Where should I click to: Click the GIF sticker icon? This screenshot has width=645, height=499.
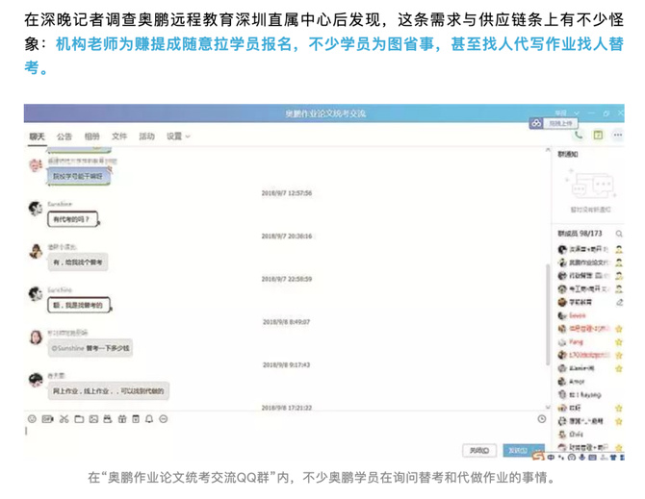(x=48, y=419)
